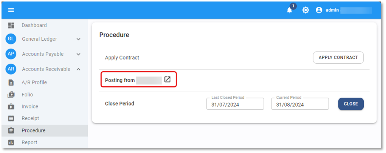Viewport: 386px width, 153px height.
Task: Click the admin user avatar icon
Action: coord(319,10)
